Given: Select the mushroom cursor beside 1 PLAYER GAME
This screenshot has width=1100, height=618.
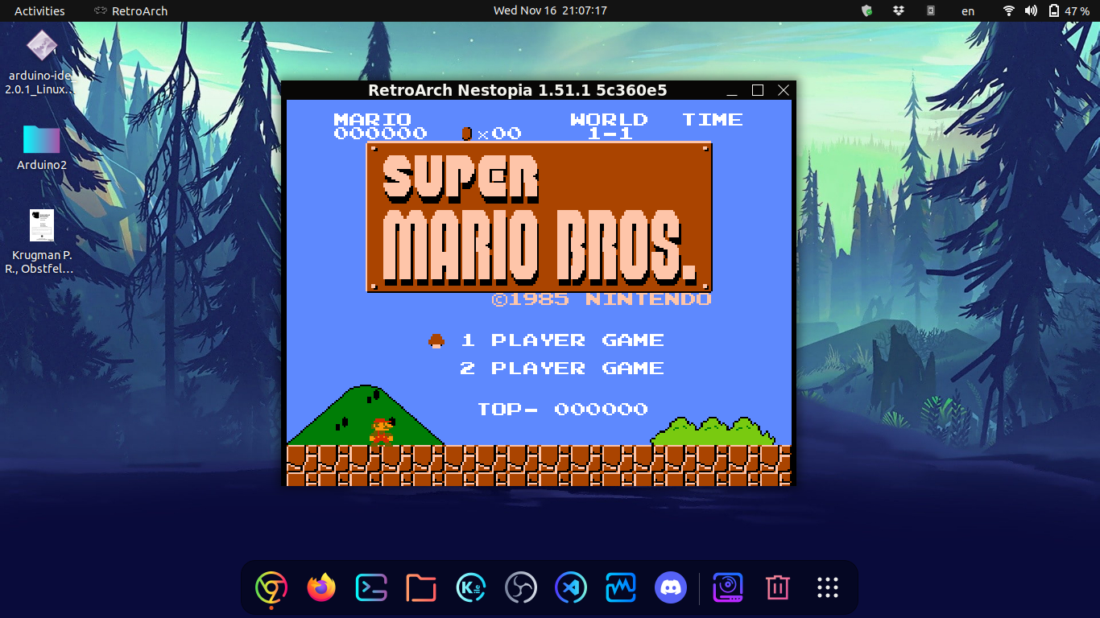Looking at the screenshot, I should pyautogui.click(x=435, y=340).
